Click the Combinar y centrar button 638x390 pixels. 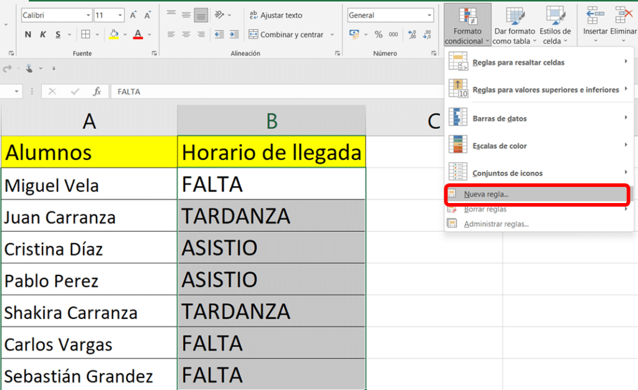291,35
